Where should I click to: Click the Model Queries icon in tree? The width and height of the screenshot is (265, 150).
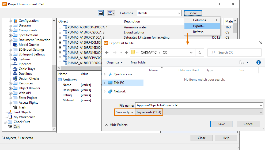coord(15,45)
